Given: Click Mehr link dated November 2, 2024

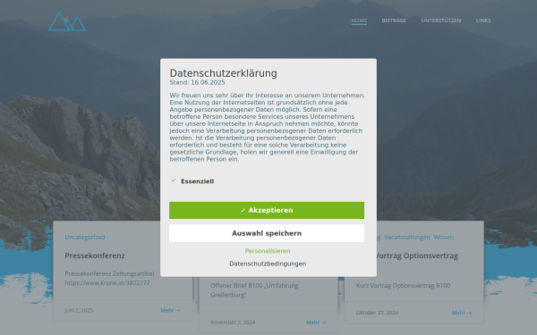Looking at the screenshot, I should (x=316, y=322).
